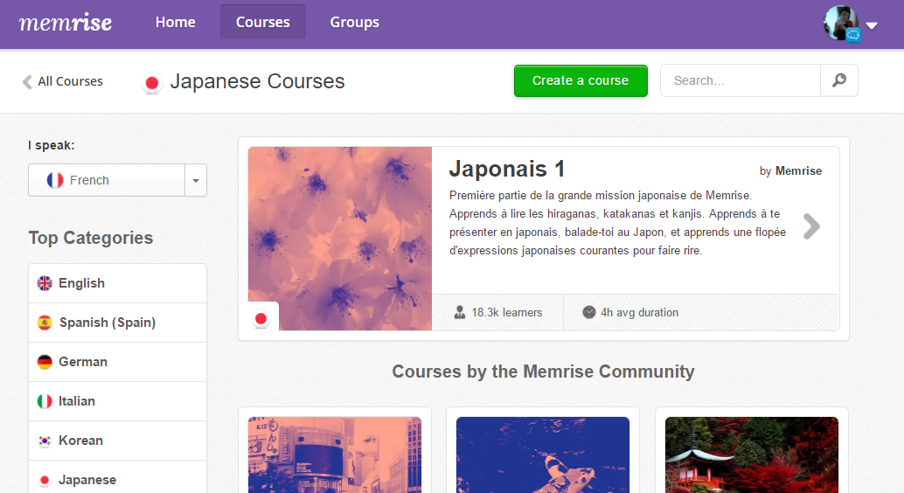Select the Spanish (Spain) category

(118, 323)
